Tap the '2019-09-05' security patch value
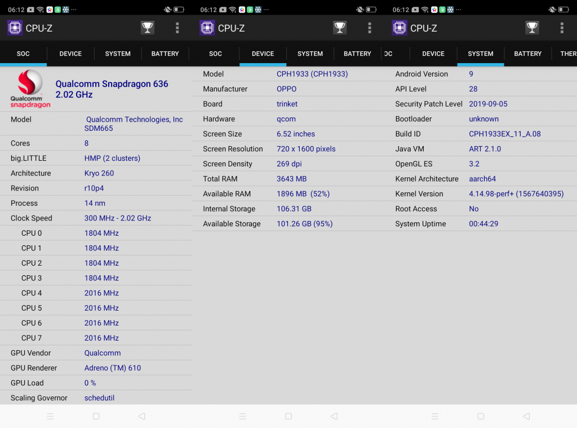Screen dimensions: 577x428 (x=488, y=104)
